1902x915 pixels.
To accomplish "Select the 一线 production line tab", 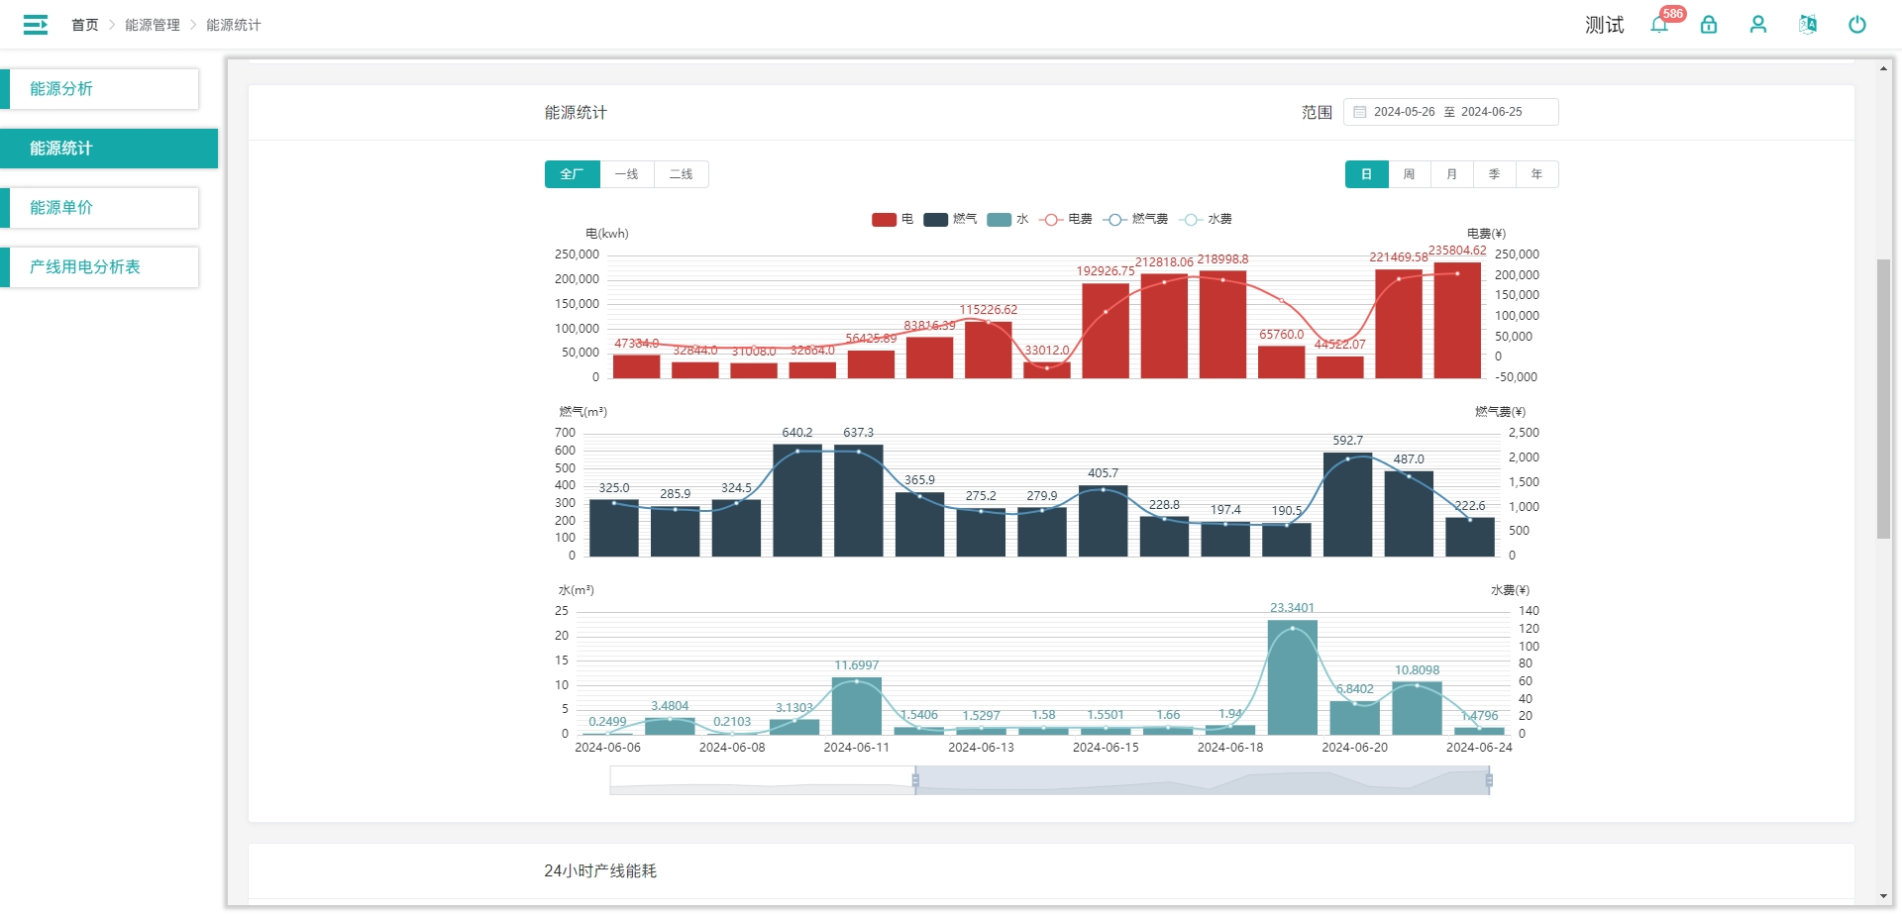I will (626, 174).
